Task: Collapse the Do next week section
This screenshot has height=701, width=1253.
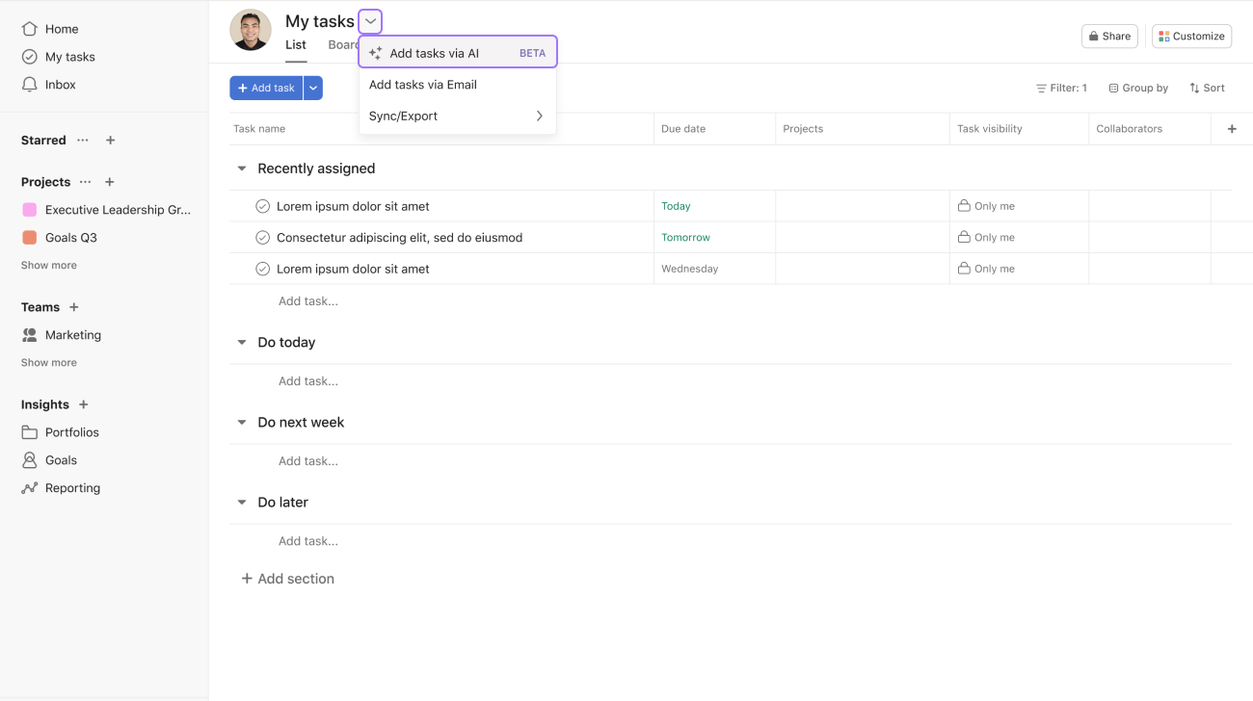Action: coord(241,422)
